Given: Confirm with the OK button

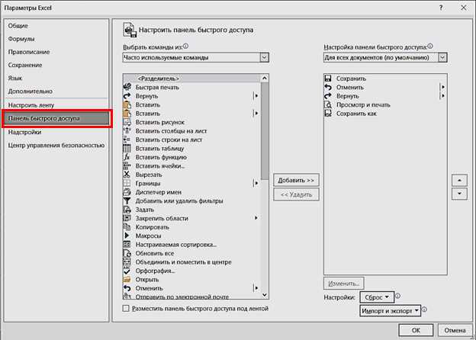Looking at the screenshot, I should click(416, 330).
